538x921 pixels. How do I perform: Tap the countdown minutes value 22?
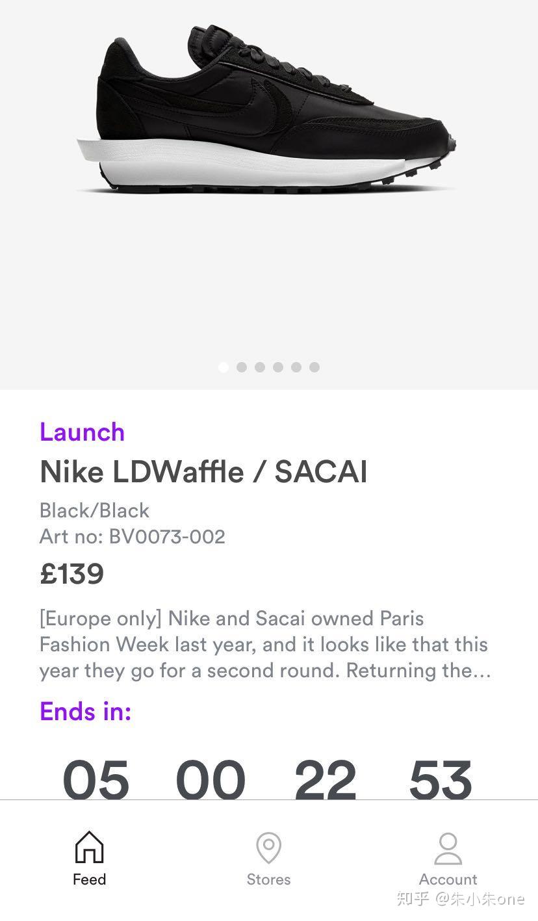[326, 779]
